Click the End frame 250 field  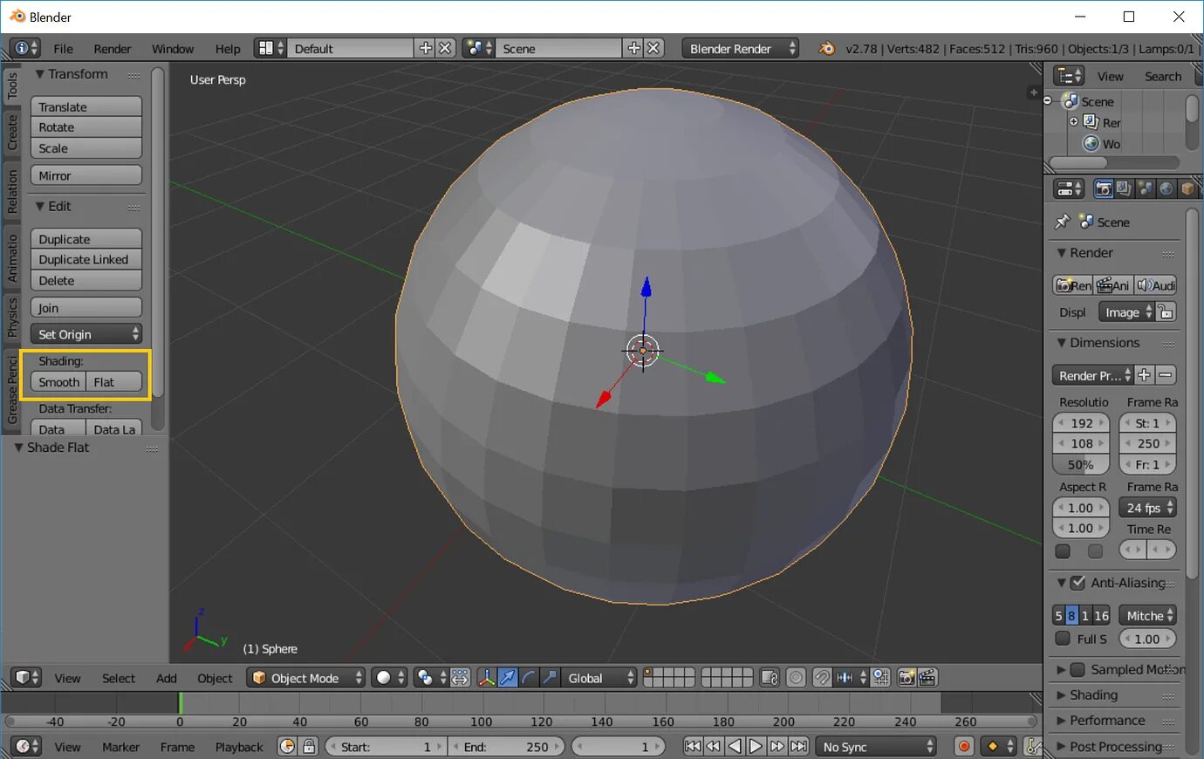[508, 747]
